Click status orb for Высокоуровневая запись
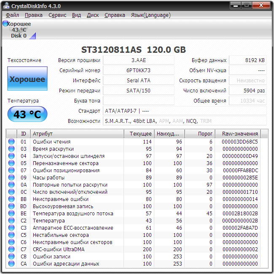 [11, 206]
